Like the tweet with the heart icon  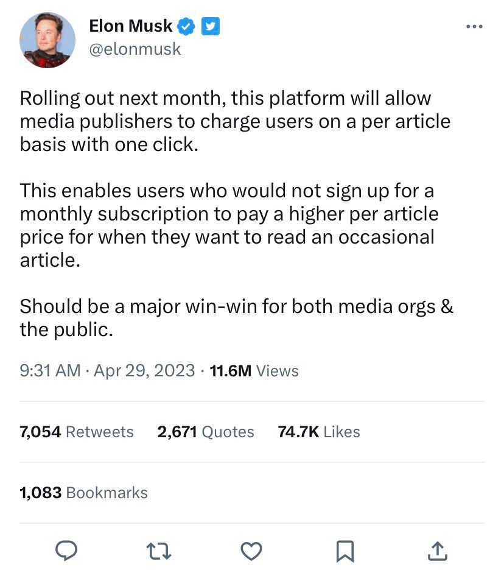(x=251, y=551)
